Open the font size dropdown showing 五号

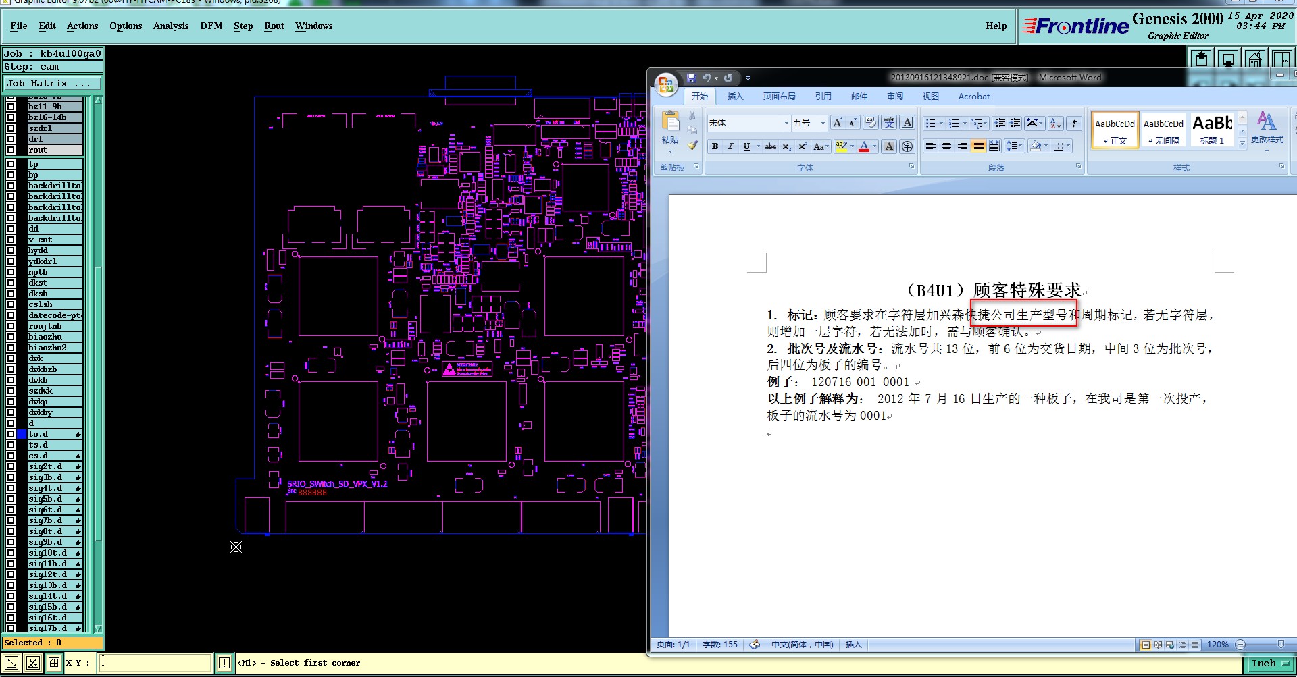(x=823, y=123)
